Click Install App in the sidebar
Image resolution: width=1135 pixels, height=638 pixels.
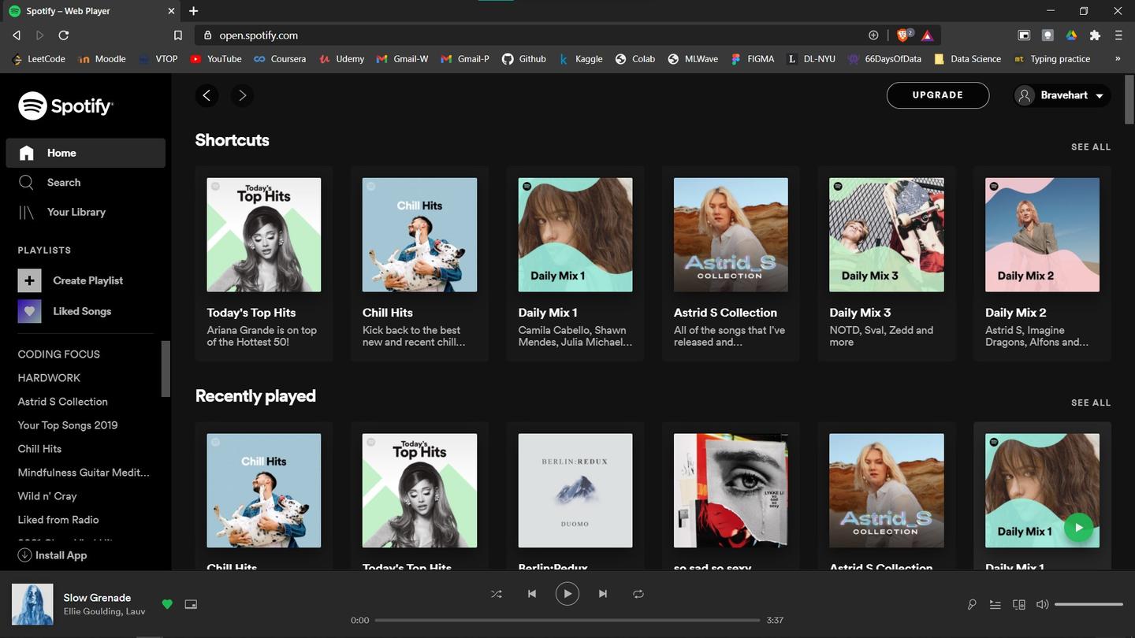[52, 555]
